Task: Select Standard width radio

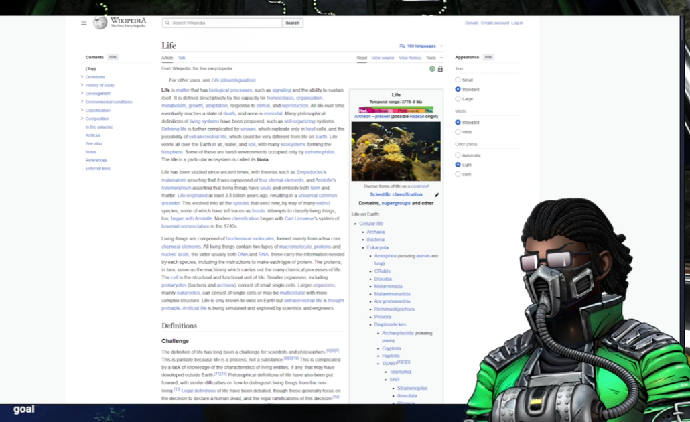Action: coord(458,123)
